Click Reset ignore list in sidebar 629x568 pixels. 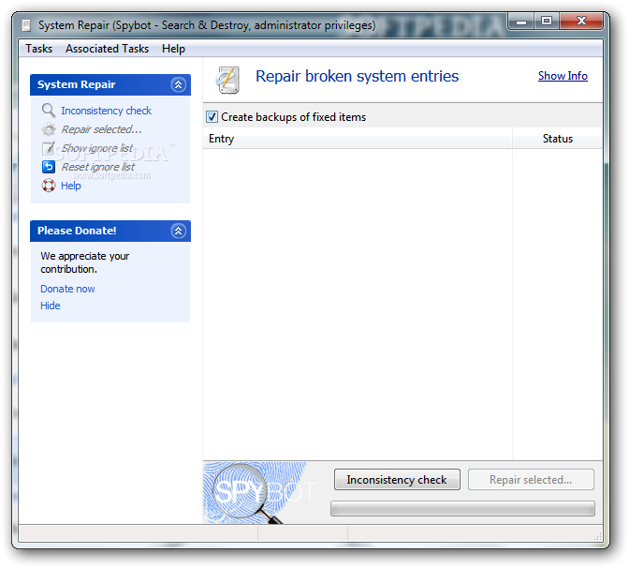[98, 167]
